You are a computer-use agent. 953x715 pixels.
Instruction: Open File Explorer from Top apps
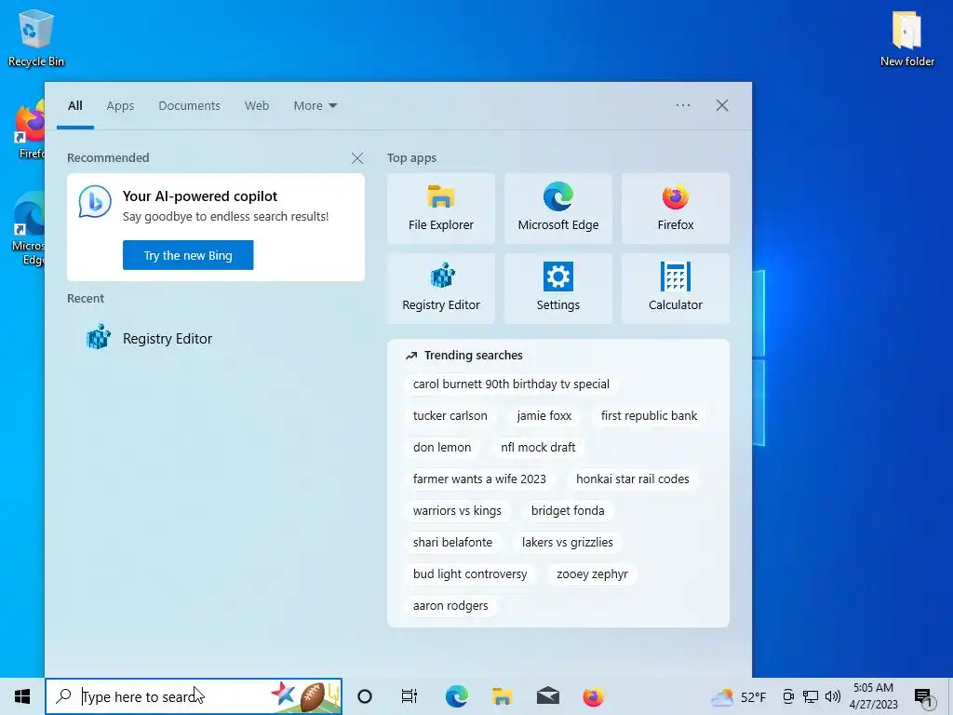pos(440,209)
